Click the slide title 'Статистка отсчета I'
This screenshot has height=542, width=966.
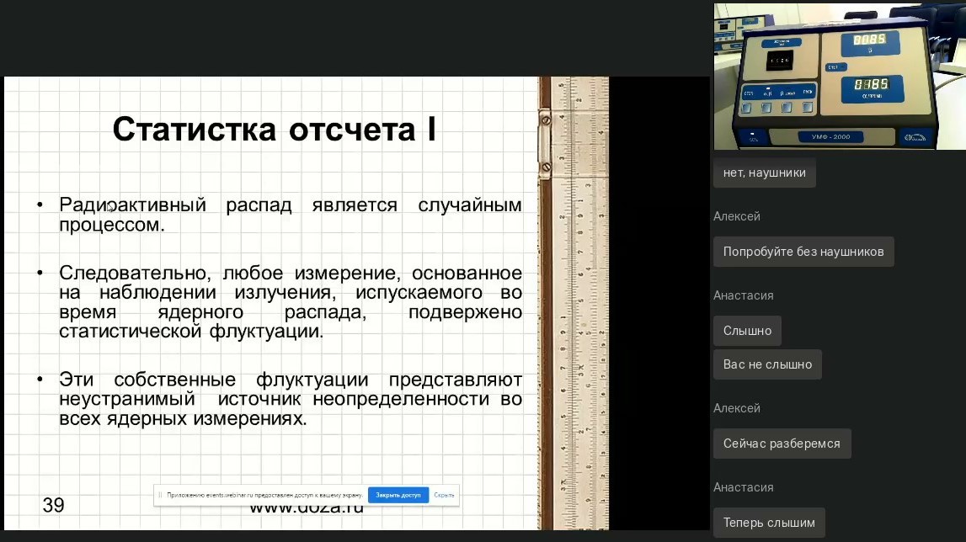274,130
